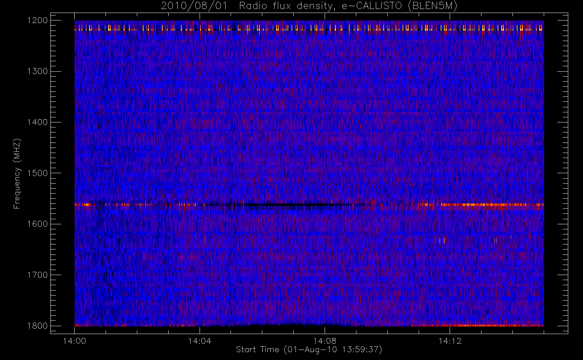Click the 1500 frequency tick label
The image size is (583, 360).
tap(38, 173)
